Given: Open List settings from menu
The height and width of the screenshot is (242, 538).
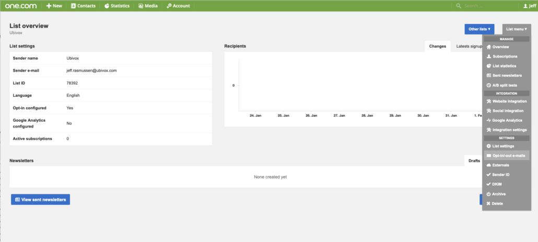Looking at the screenshot, I should pyautogui.click(x=507, y=146).
